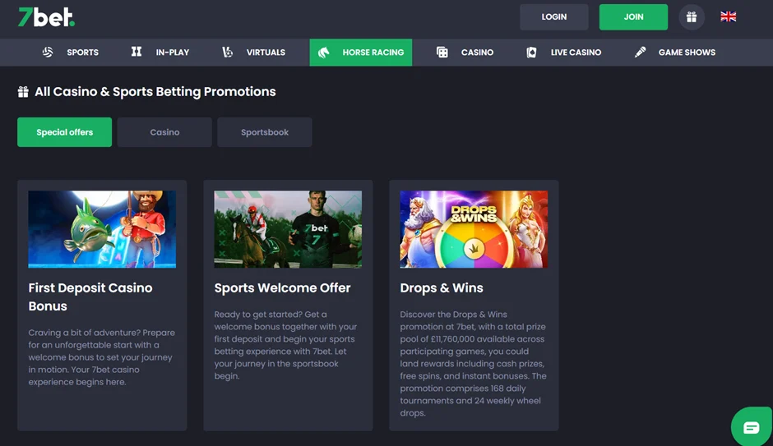Open the gift promotions icon in header

(692, 17)
